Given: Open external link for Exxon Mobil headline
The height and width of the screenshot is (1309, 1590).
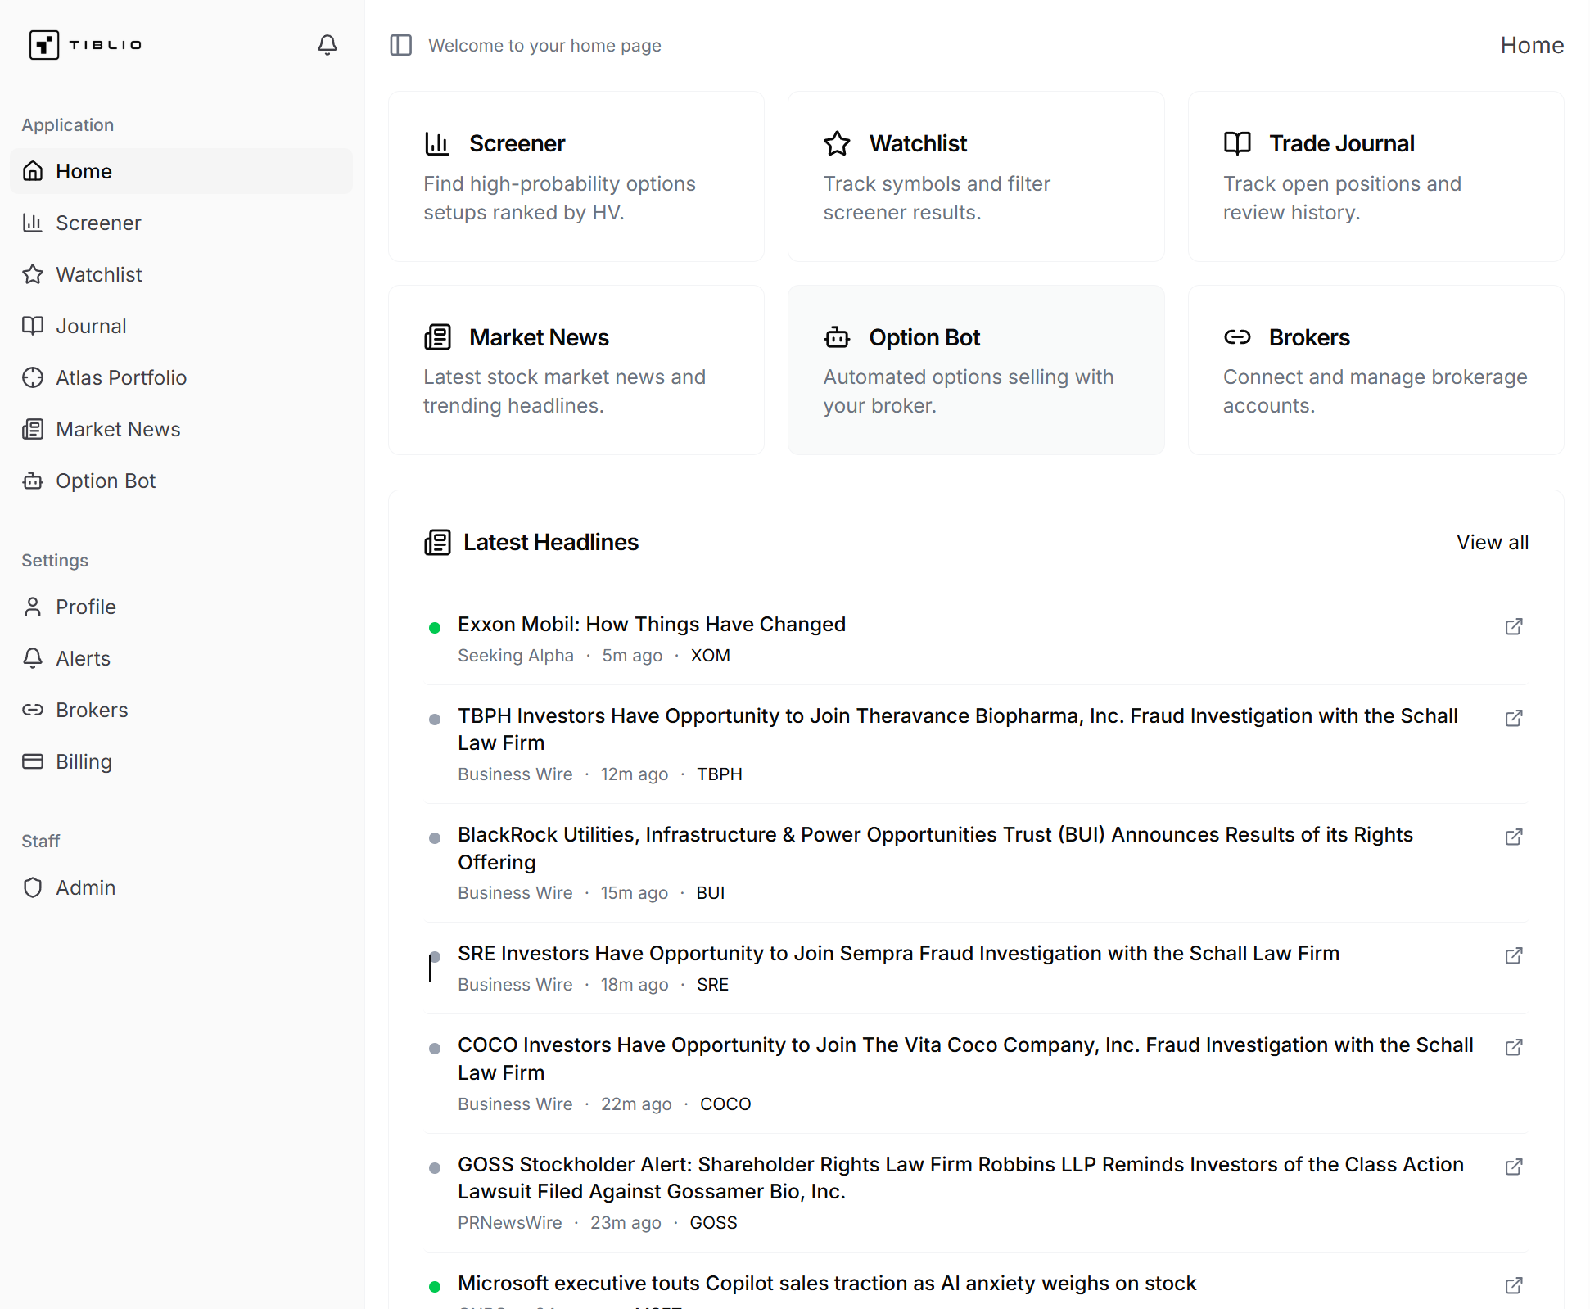Looking at the screenshot, I should 1513,626.
